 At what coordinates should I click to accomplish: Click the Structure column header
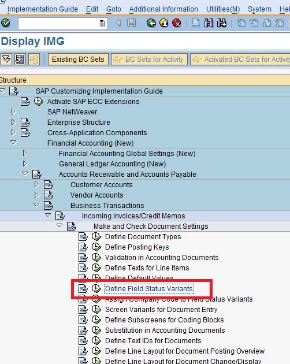tap(145, 80)
